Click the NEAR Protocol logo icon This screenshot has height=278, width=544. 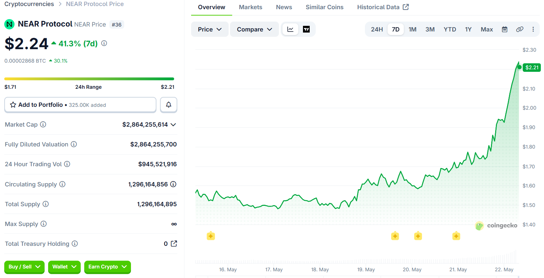(9, 24)
